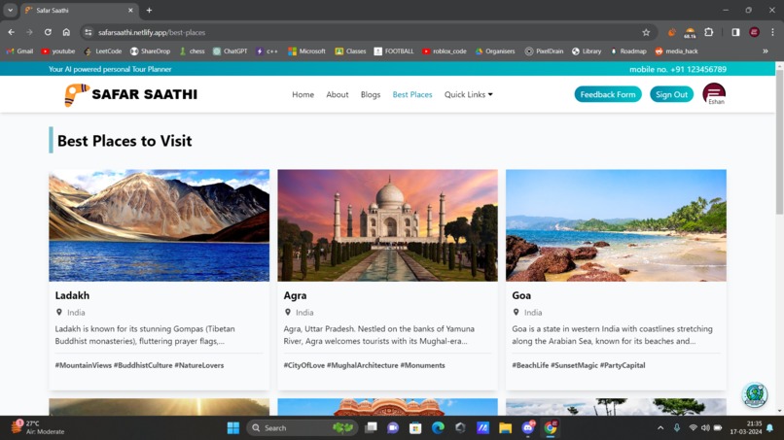This screenshot has width=784, height=440.
Task: Click #MountainViews hashtag text
Action: pyautogui.click(x=84, y=365)
